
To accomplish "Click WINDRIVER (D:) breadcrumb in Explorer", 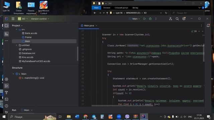I will point(133,13).
